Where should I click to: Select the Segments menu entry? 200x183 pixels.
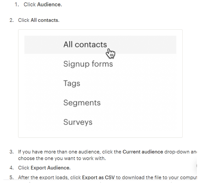pyautogui.click(x=82, y=103)
